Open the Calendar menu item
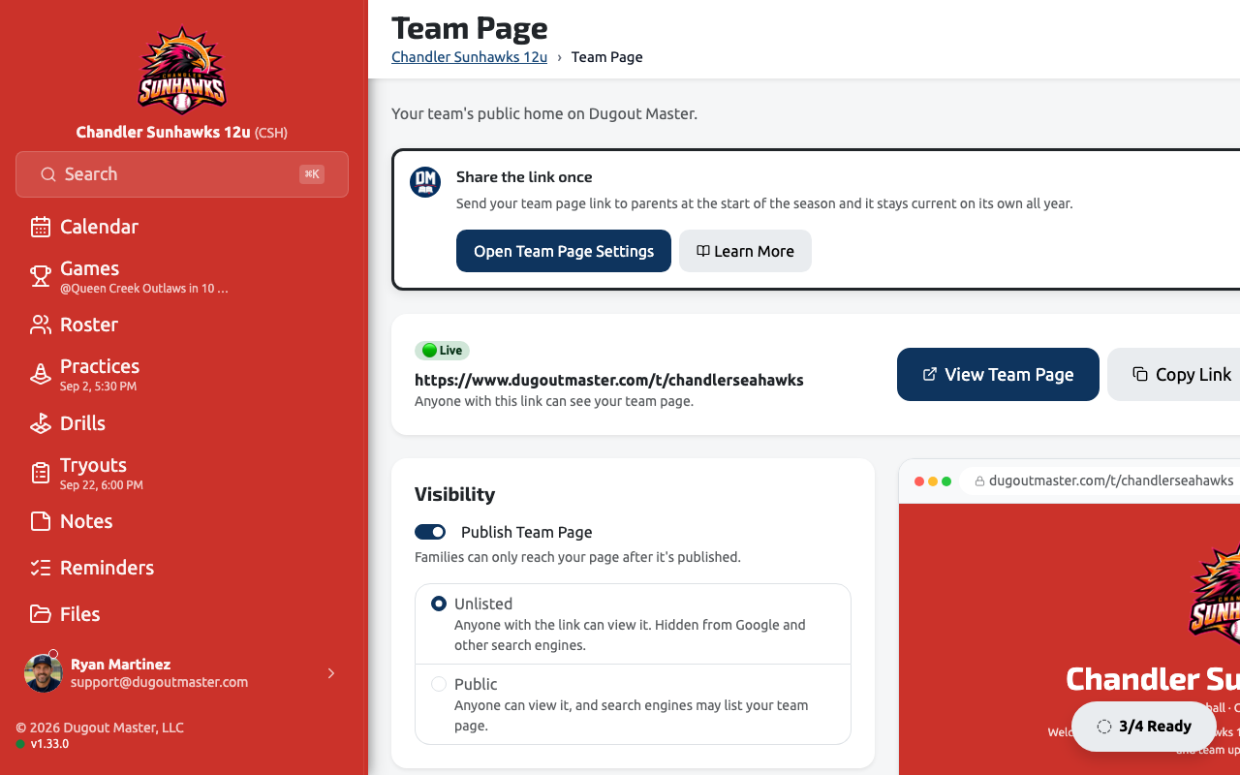1240x775 pixels. [182, 227]
